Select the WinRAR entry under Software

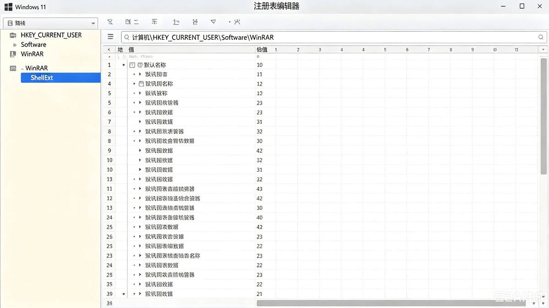[32, 54]
